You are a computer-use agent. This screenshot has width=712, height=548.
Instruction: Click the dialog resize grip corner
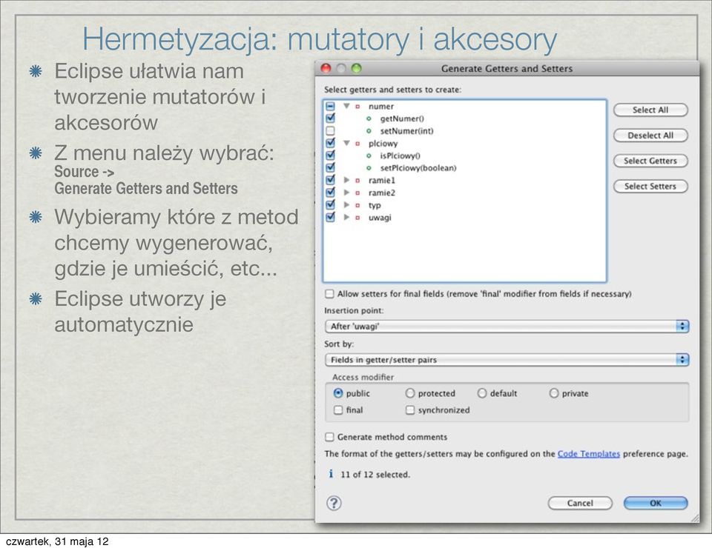click(695, 518)
